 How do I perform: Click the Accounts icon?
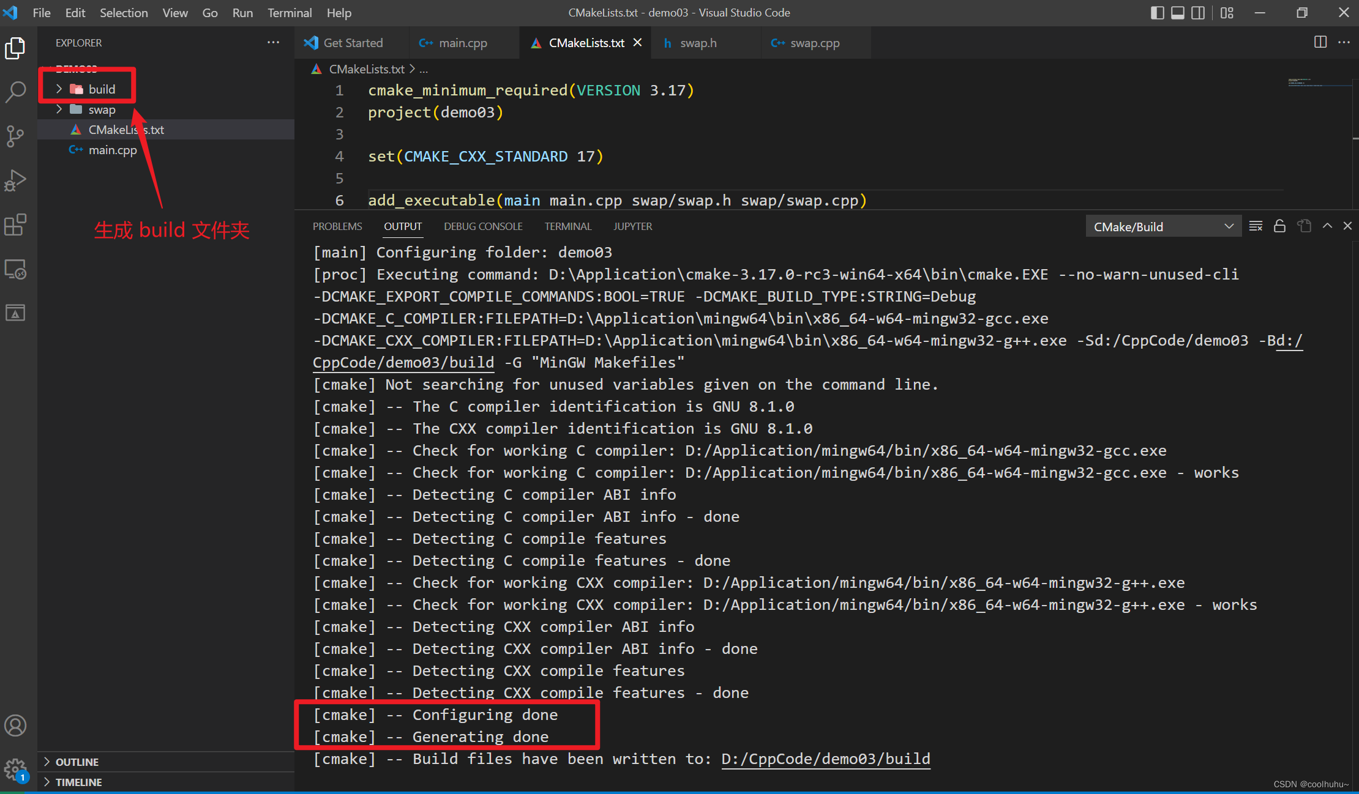(x=15, y=725)
